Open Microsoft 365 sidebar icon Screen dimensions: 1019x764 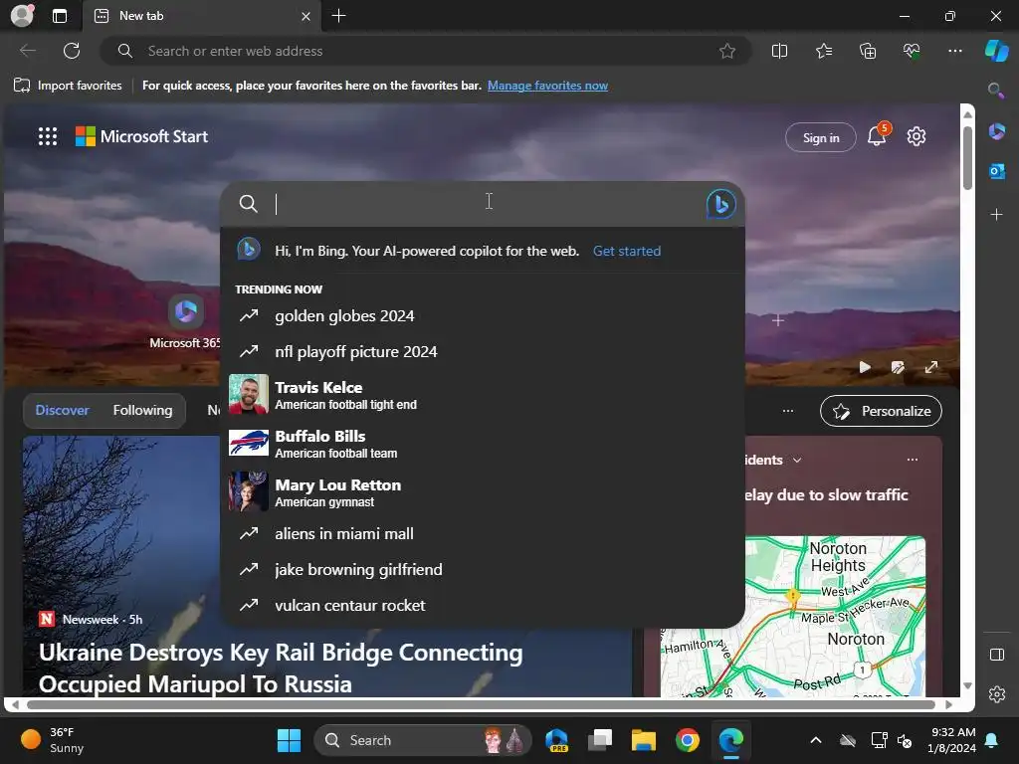coord(996,132)
